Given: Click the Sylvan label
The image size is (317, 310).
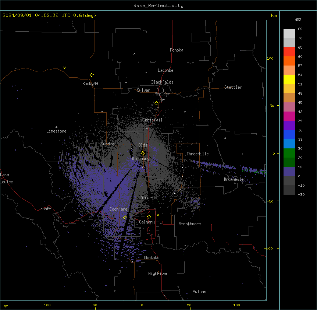Looking at the screenshot, I should (143, 90).
